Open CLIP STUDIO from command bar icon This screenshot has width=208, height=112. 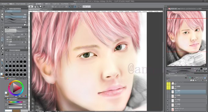pos(31,6)
